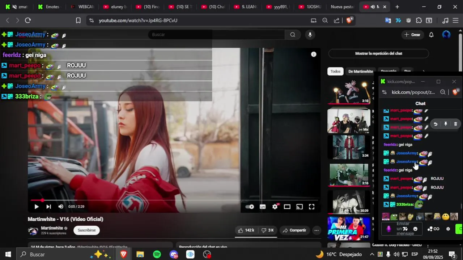Open browser extensions puzzle icon
463x260 pixels.
point(419,21)
